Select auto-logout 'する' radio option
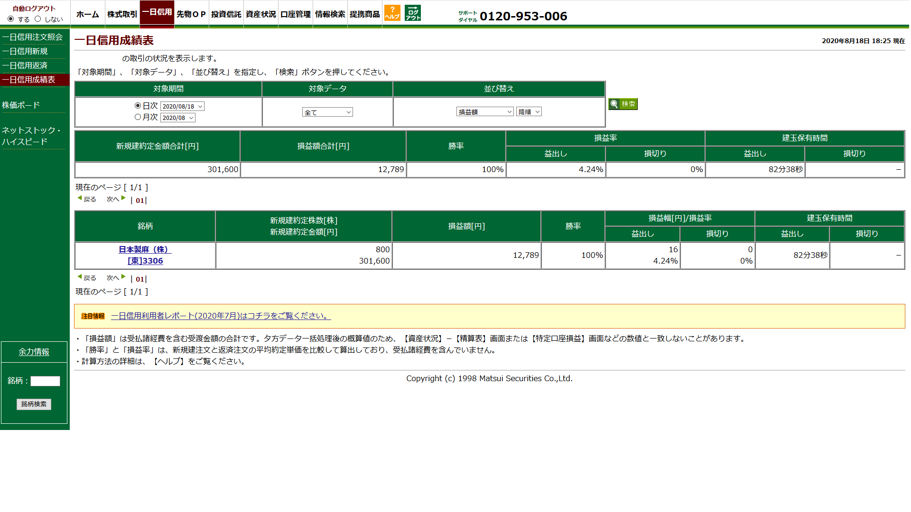This screenshot has height=512, width=911. pos(11,19)
